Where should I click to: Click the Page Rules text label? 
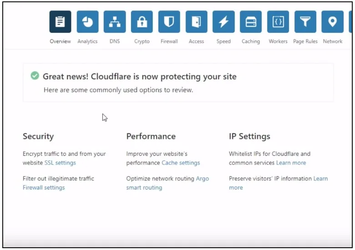click(x=305, y=41)
